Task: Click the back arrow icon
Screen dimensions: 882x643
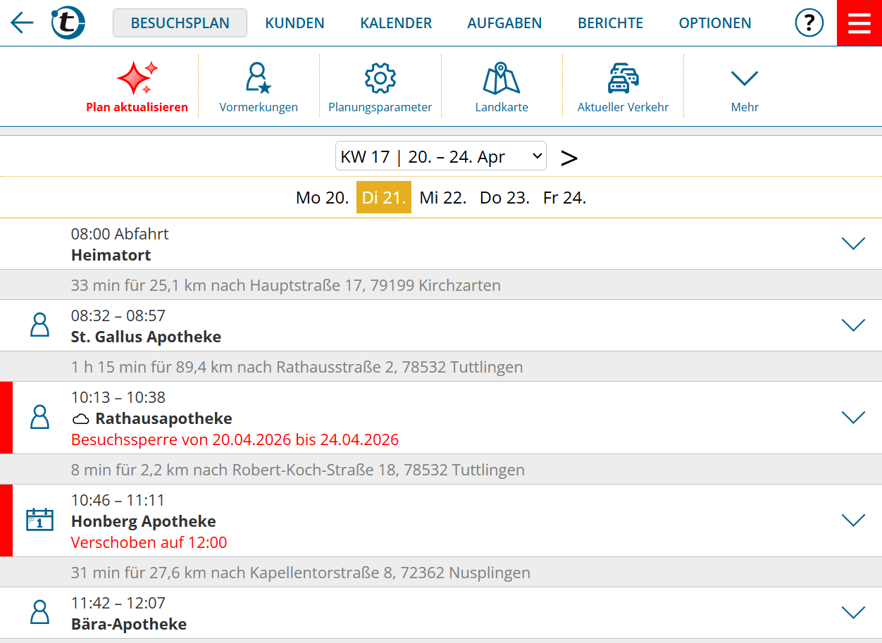Action: point(21,23)
